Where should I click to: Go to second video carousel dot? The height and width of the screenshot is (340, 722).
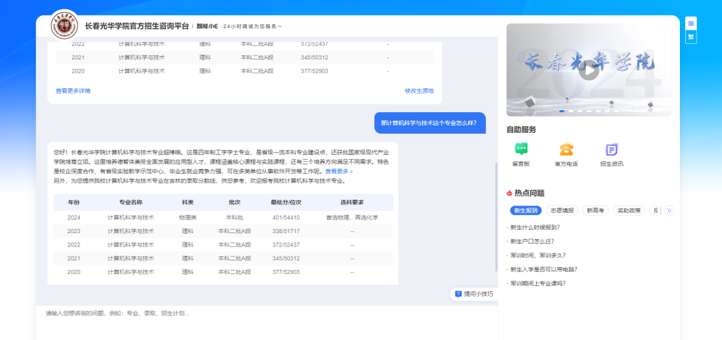(571, 112)
